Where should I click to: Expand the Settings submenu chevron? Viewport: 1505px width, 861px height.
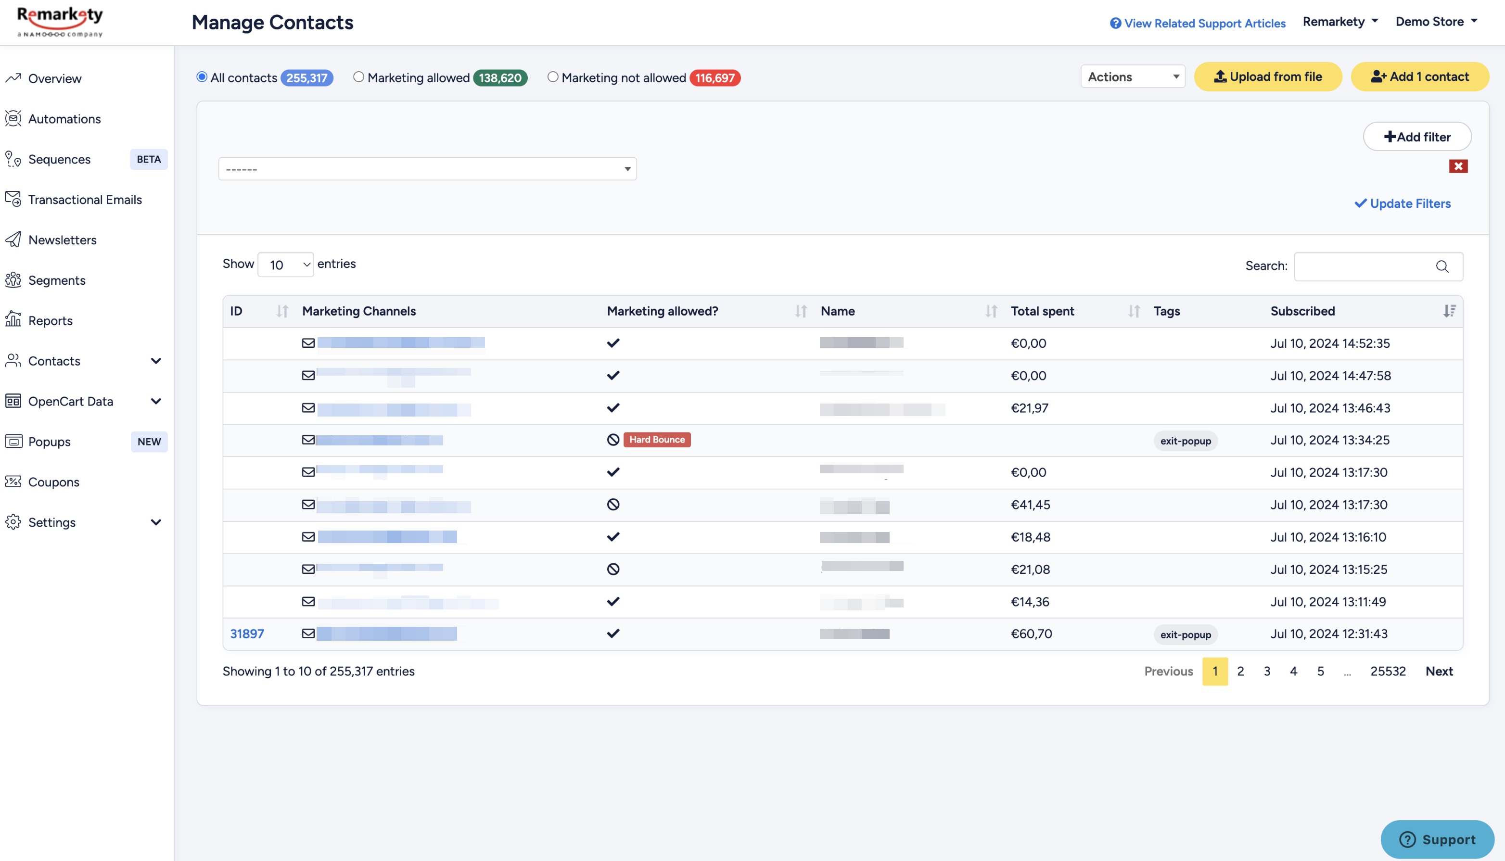[x=156, y=522]
